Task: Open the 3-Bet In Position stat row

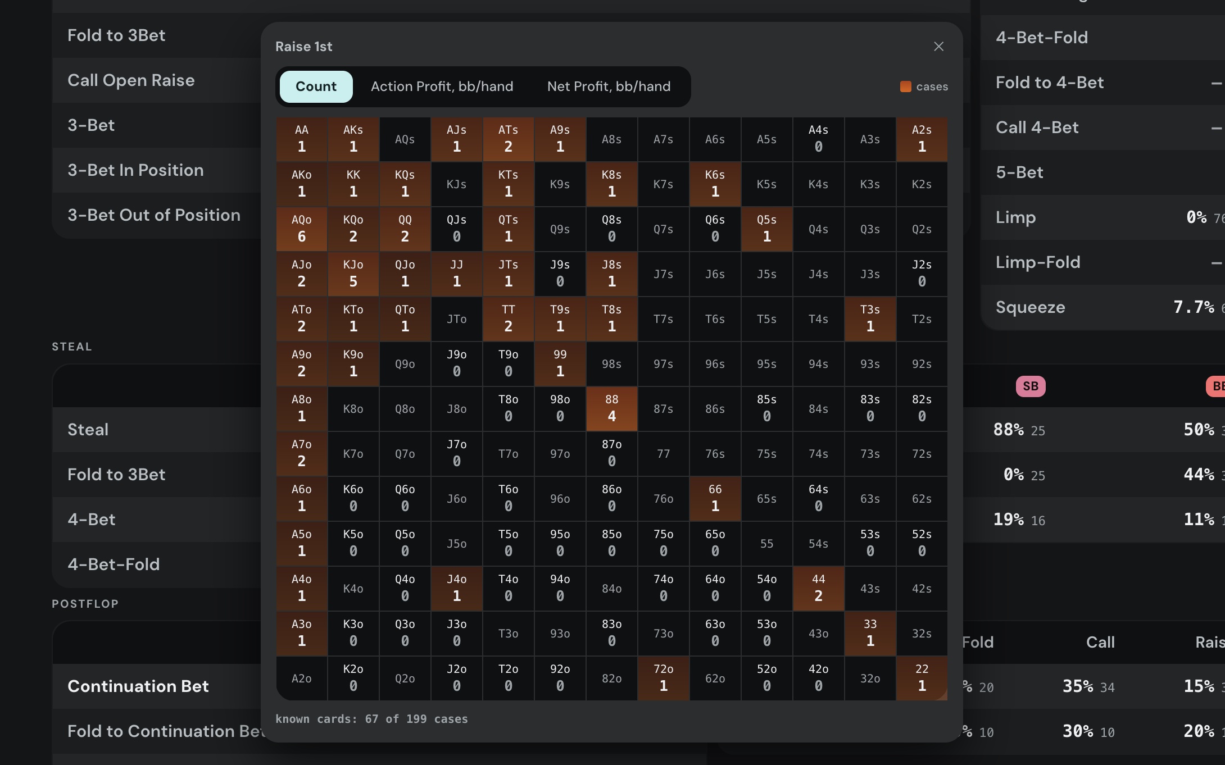Action: 157,170
